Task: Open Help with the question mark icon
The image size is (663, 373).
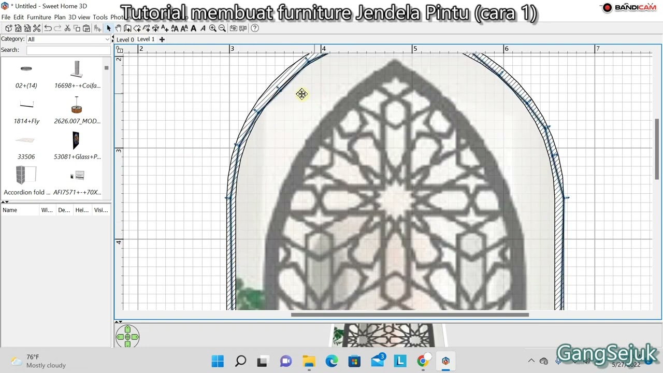Action: click(x=254, y=28)
